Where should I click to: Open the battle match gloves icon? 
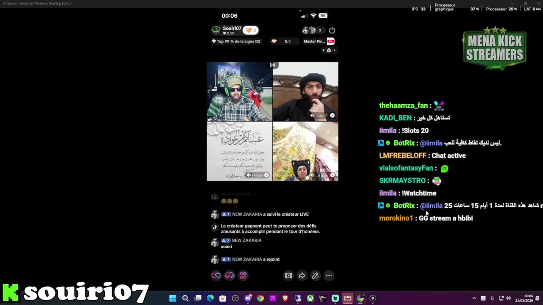click(x=230, y=276)
